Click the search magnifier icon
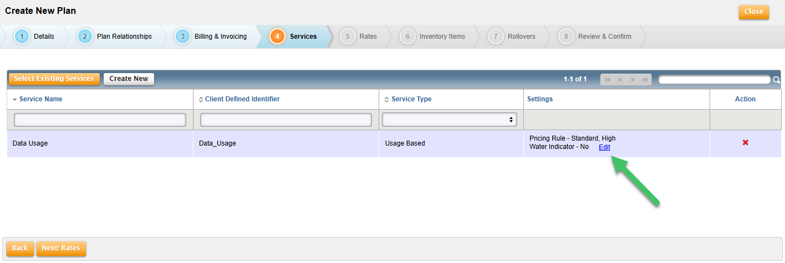Image resolution: width=785 pixels, height=263 pixels. coord(776,80)
